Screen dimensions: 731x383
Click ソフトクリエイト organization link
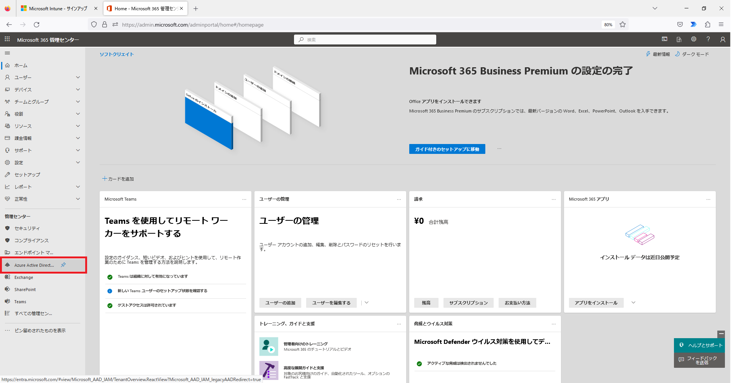point(117,54)
